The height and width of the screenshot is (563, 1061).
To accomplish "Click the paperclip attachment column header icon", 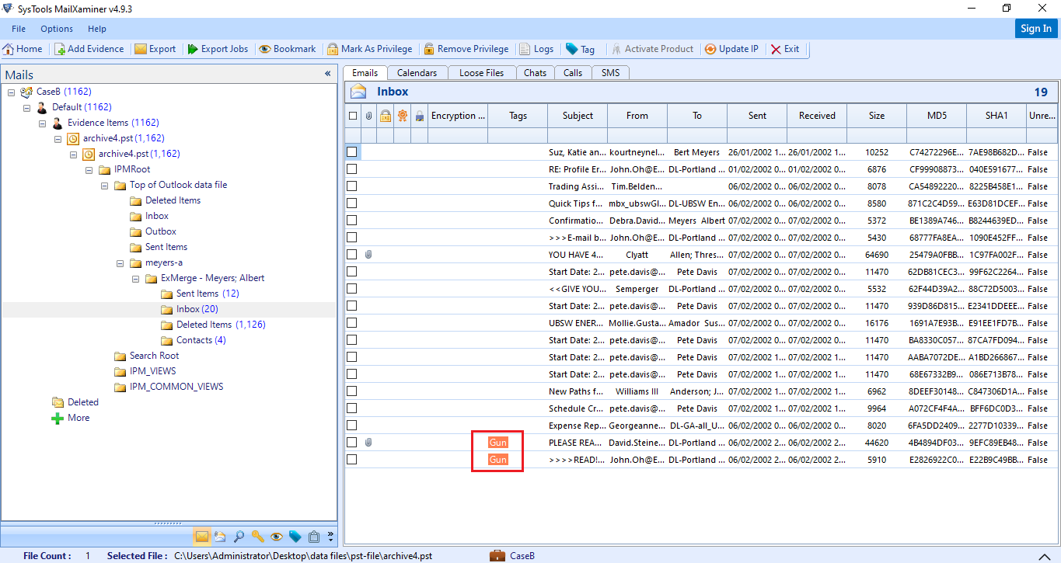I will 368,115.
